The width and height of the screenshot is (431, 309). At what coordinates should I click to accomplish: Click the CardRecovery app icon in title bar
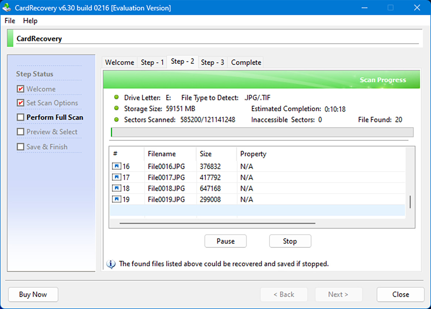click(7, 8)
